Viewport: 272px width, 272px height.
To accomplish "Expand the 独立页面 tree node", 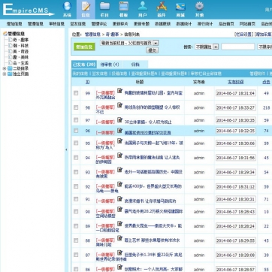I will [5, 74].
